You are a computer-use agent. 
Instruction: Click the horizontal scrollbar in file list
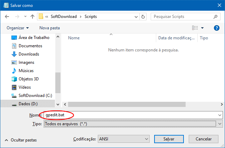(x=142, y=104)
